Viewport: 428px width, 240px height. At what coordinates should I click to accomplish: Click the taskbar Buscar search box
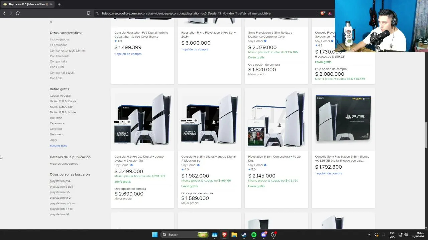pos(185,235)
